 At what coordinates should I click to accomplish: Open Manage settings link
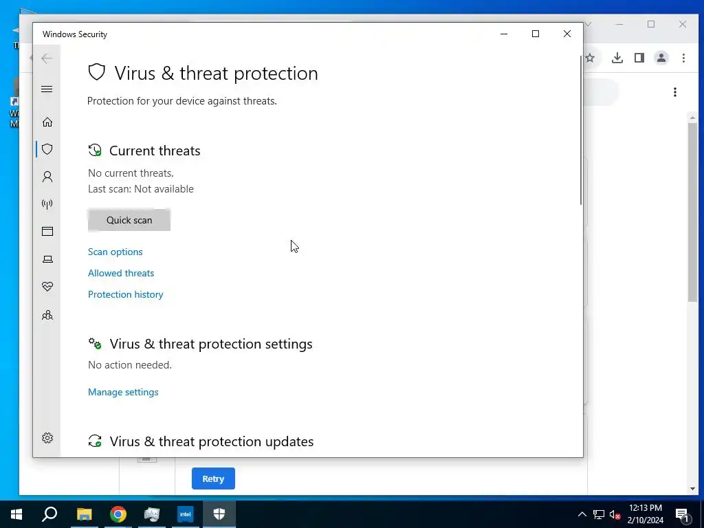tap(123, 392)
